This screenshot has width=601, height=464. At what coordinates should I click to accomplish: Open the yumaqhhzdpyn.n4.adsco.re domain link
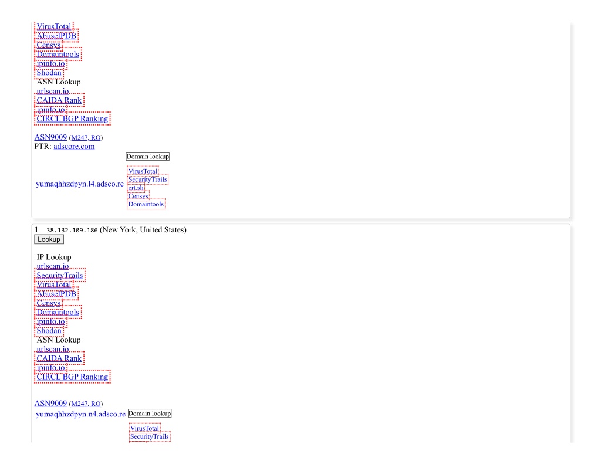(80, 414)
